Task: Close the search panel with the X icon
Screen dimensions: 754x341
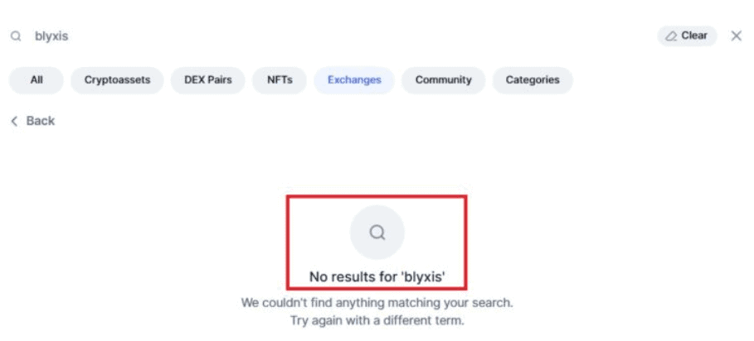Action: pos(736,36)
